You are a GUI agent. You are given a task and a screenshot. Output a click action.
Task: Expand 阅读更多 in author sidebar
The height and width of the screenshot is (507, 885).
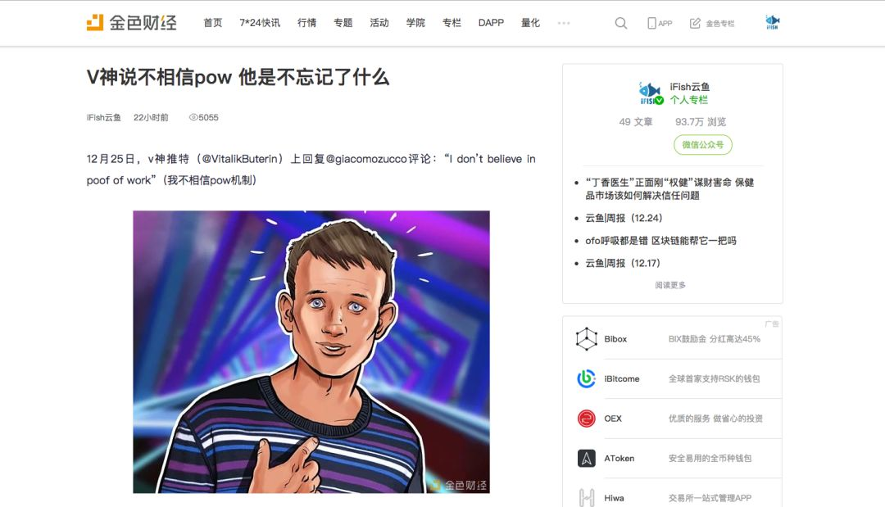pyautogui.click(x=670, y=285)
